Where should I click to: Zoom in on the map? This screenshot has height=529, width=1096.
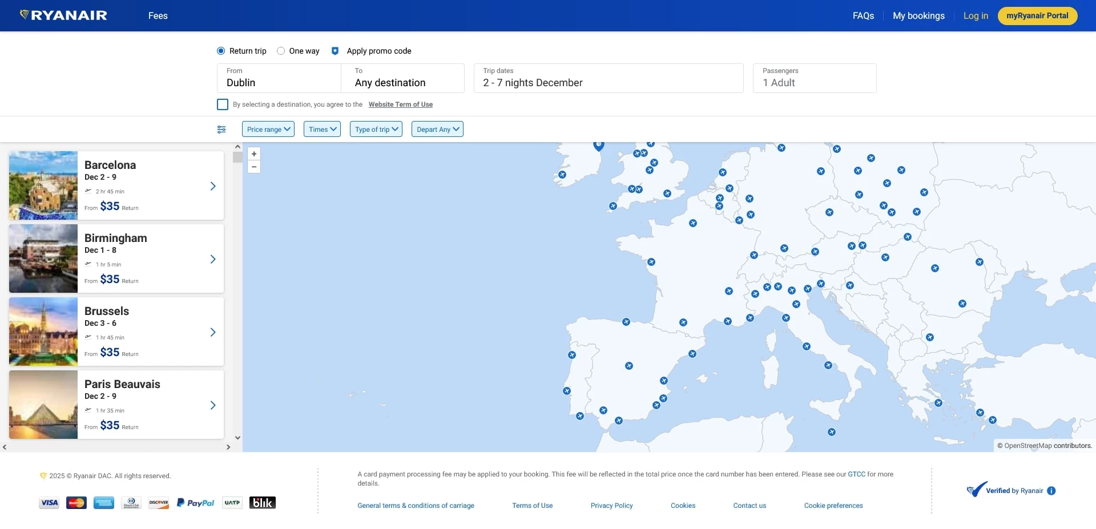coord(254,154)
